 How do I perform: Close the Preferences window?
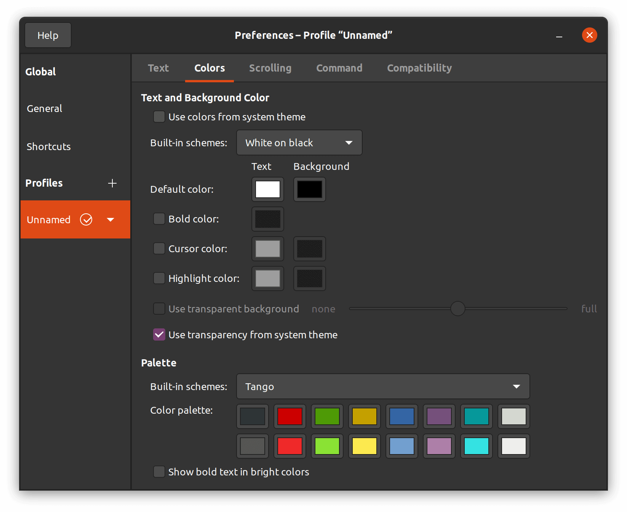click(x=589, y=35)
